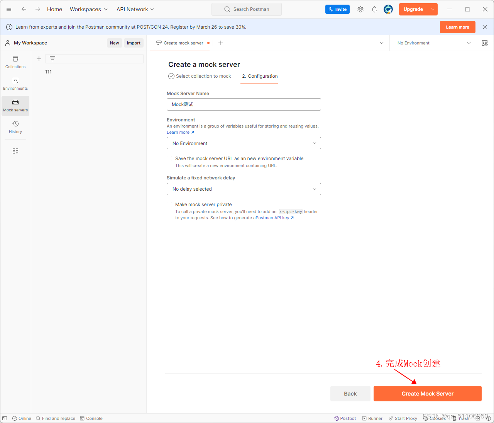Click the Import button
494x423 pixels.
(x=134, y=43)
